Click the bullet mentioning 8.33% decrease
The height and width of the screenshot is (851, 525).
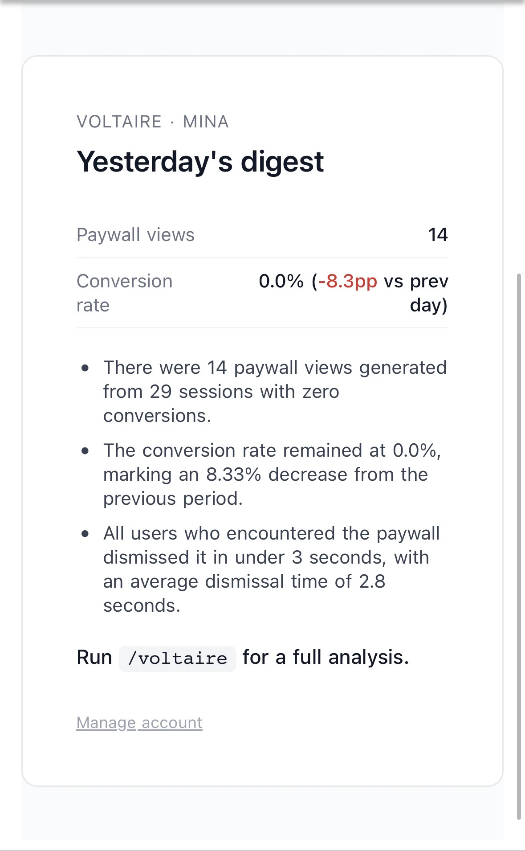tap(272, 475)
